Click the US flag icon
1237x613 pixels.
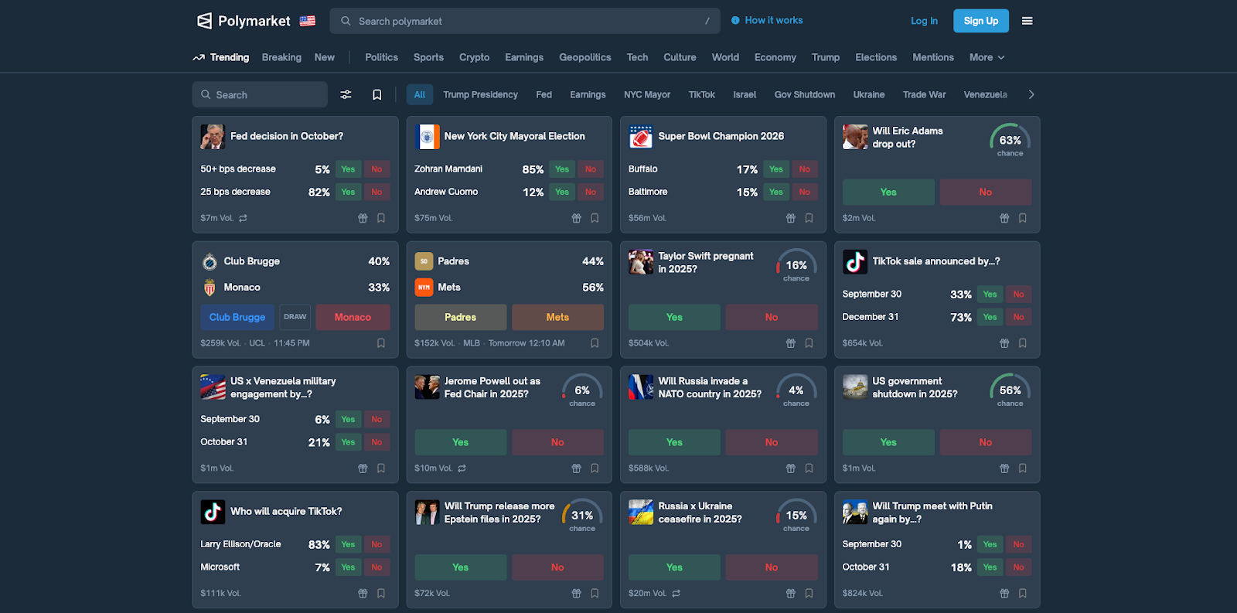click(308, 21)
